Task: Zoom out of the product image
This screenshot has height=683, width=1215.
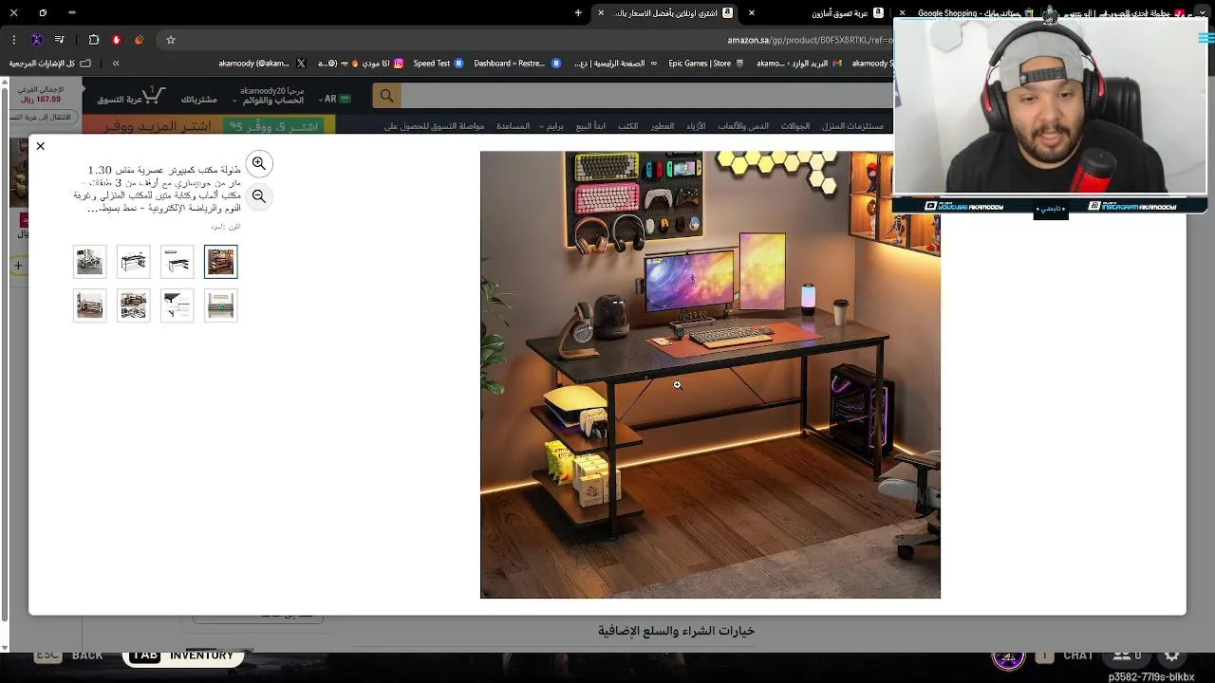Action: (259, 196)
